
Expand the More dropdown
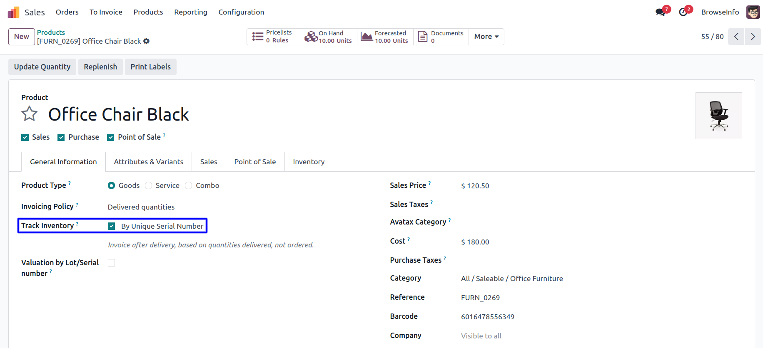[486, 37]
